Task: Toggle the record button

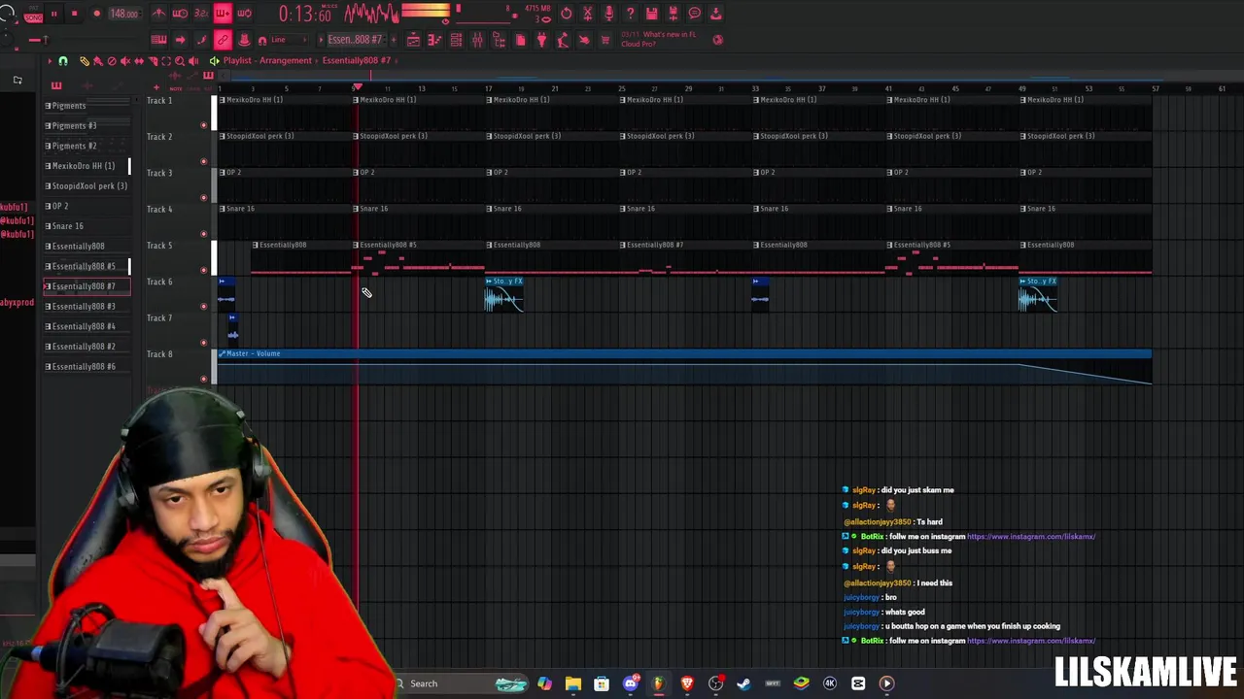Action: point(96,14)
